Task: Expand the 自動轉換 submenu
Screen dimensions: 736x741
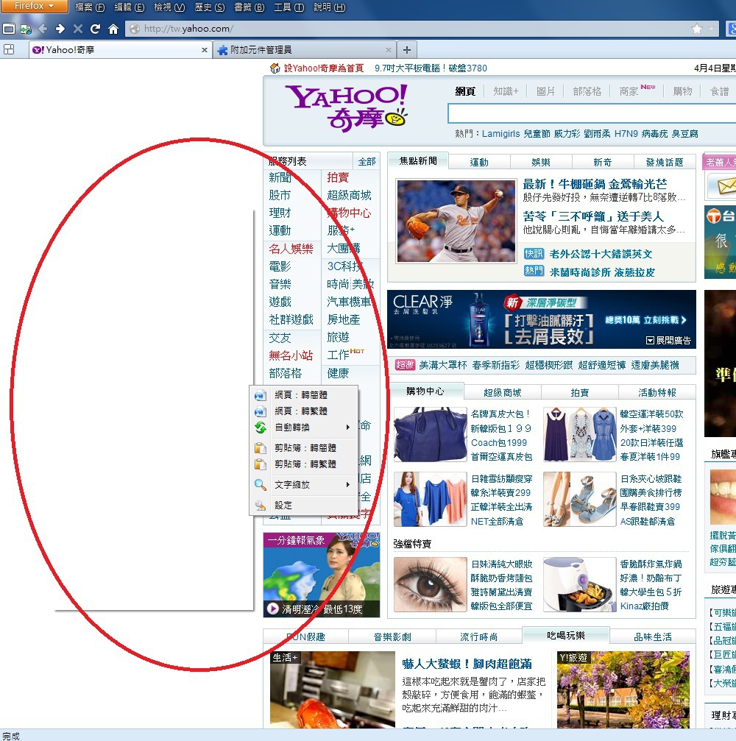Action: pyautogui.click(x=303, y=428)
